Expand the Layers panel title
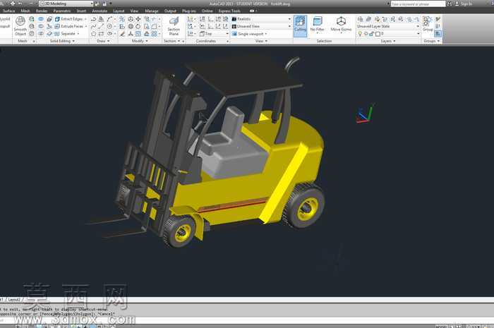 click(x=388, y=41)
